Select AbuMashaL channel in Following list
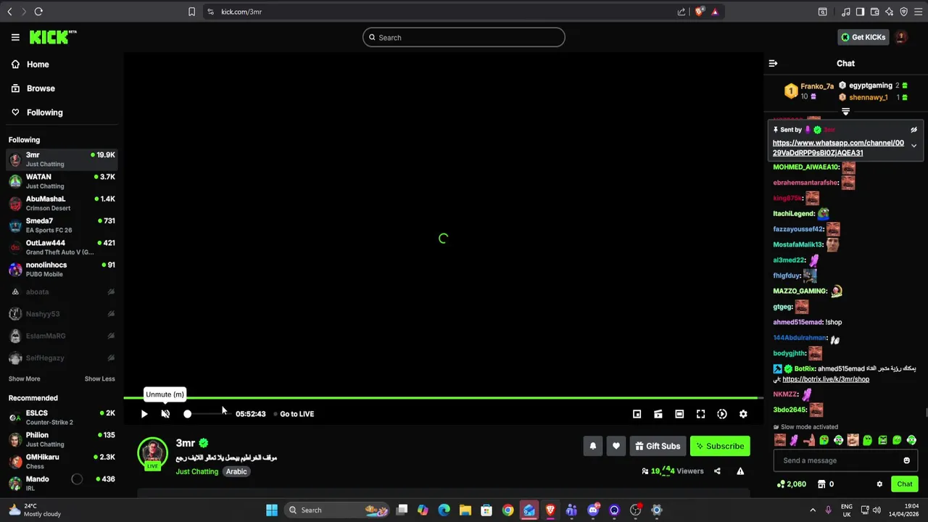Screen dimensions: 928x522 click(62, 203)
